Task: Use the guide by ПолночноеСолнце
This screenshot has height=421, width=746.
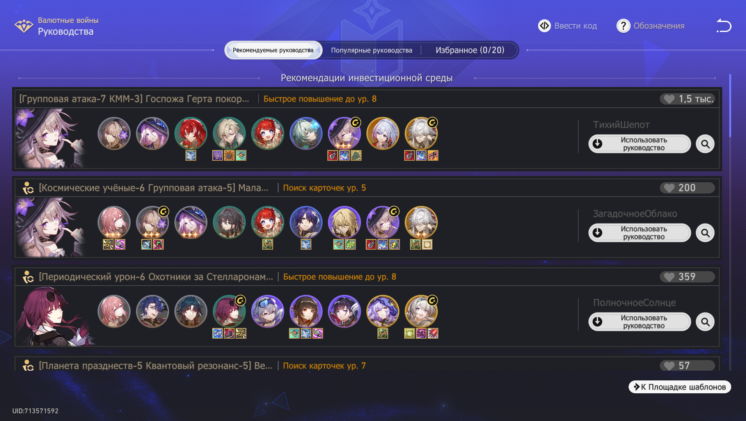Action: tap(639, 322)
